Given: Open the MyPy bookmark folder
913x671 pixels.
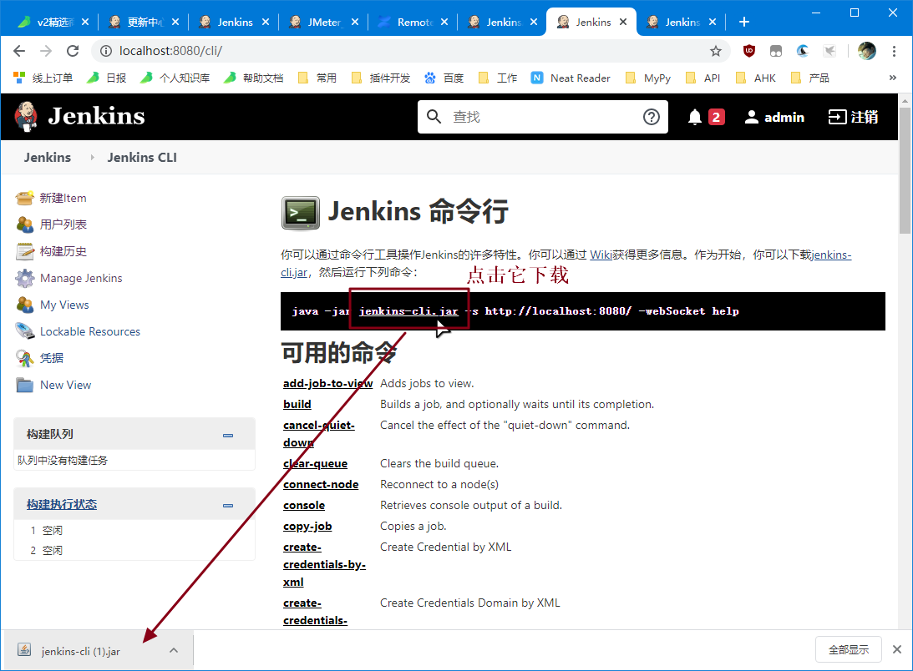Looking at the screenshot, I should click(648, 78).
